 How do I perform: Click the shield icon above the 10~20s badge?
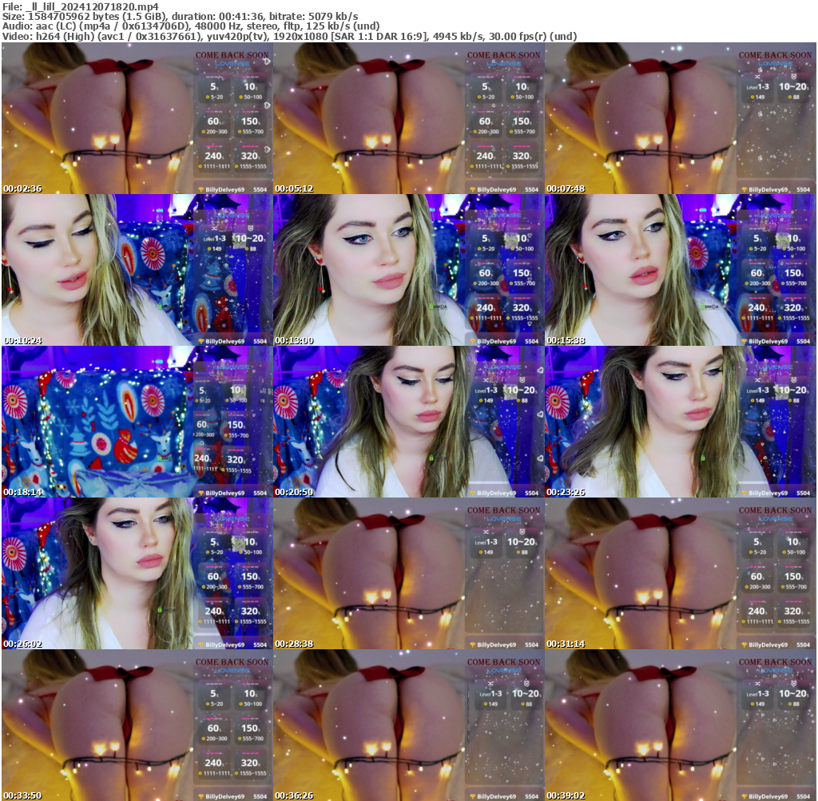pyautogui.click(x=794, y=77)
